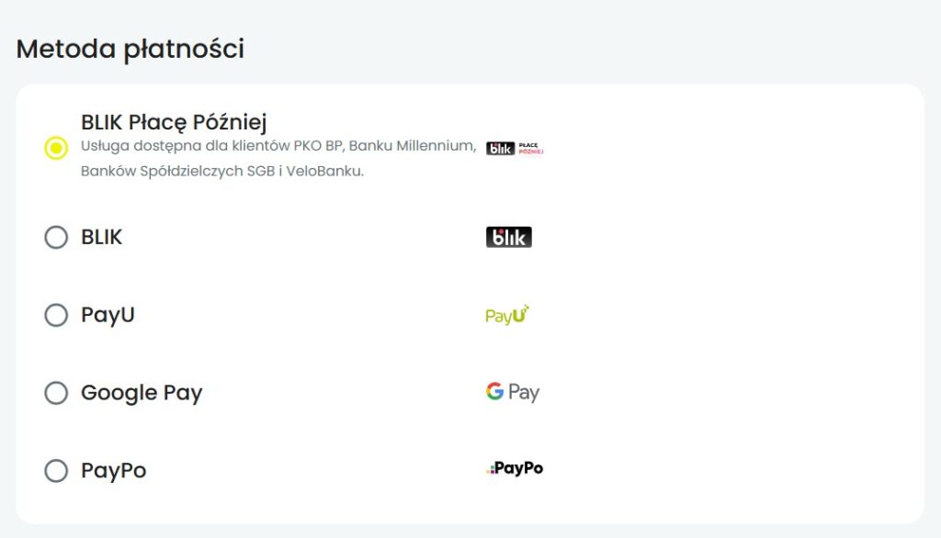Click the PayU option label text

[108, 315]
